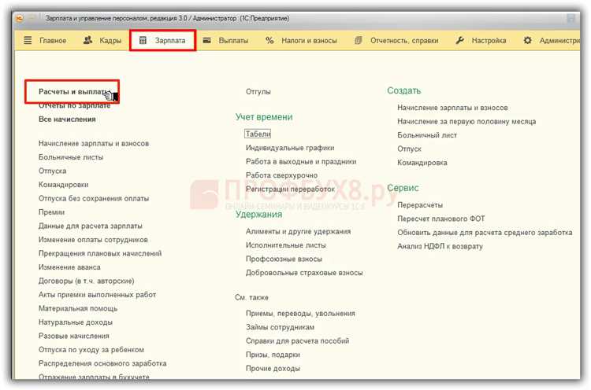Create Начисление за первую половину месяца
The width and height of the screenshot is (591, 390).
(x=466, y=121)
